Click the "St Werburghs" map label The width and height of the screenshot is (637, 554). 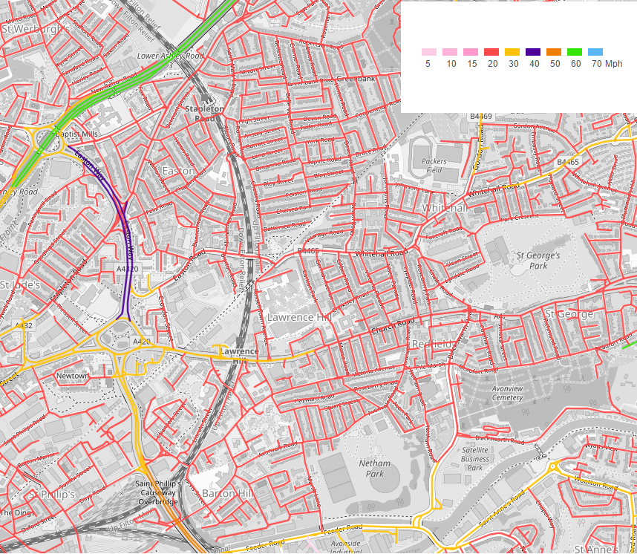(x=36, y=29)
